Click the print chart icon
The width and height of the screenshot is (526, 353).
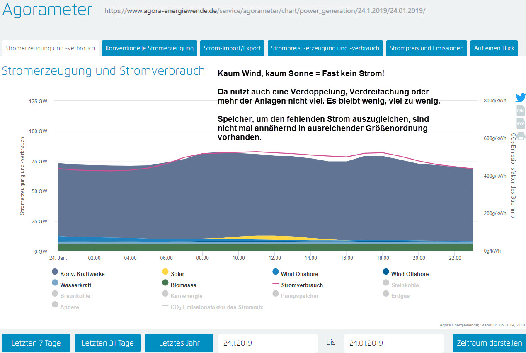(x=521, y=136)
